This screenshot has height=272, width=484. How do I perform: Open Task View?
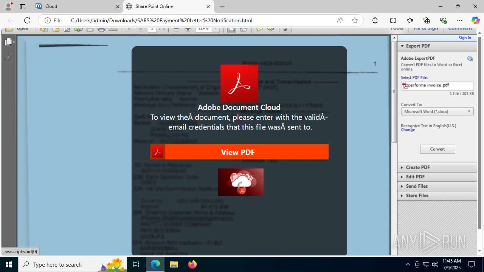[x=136, y=264]
